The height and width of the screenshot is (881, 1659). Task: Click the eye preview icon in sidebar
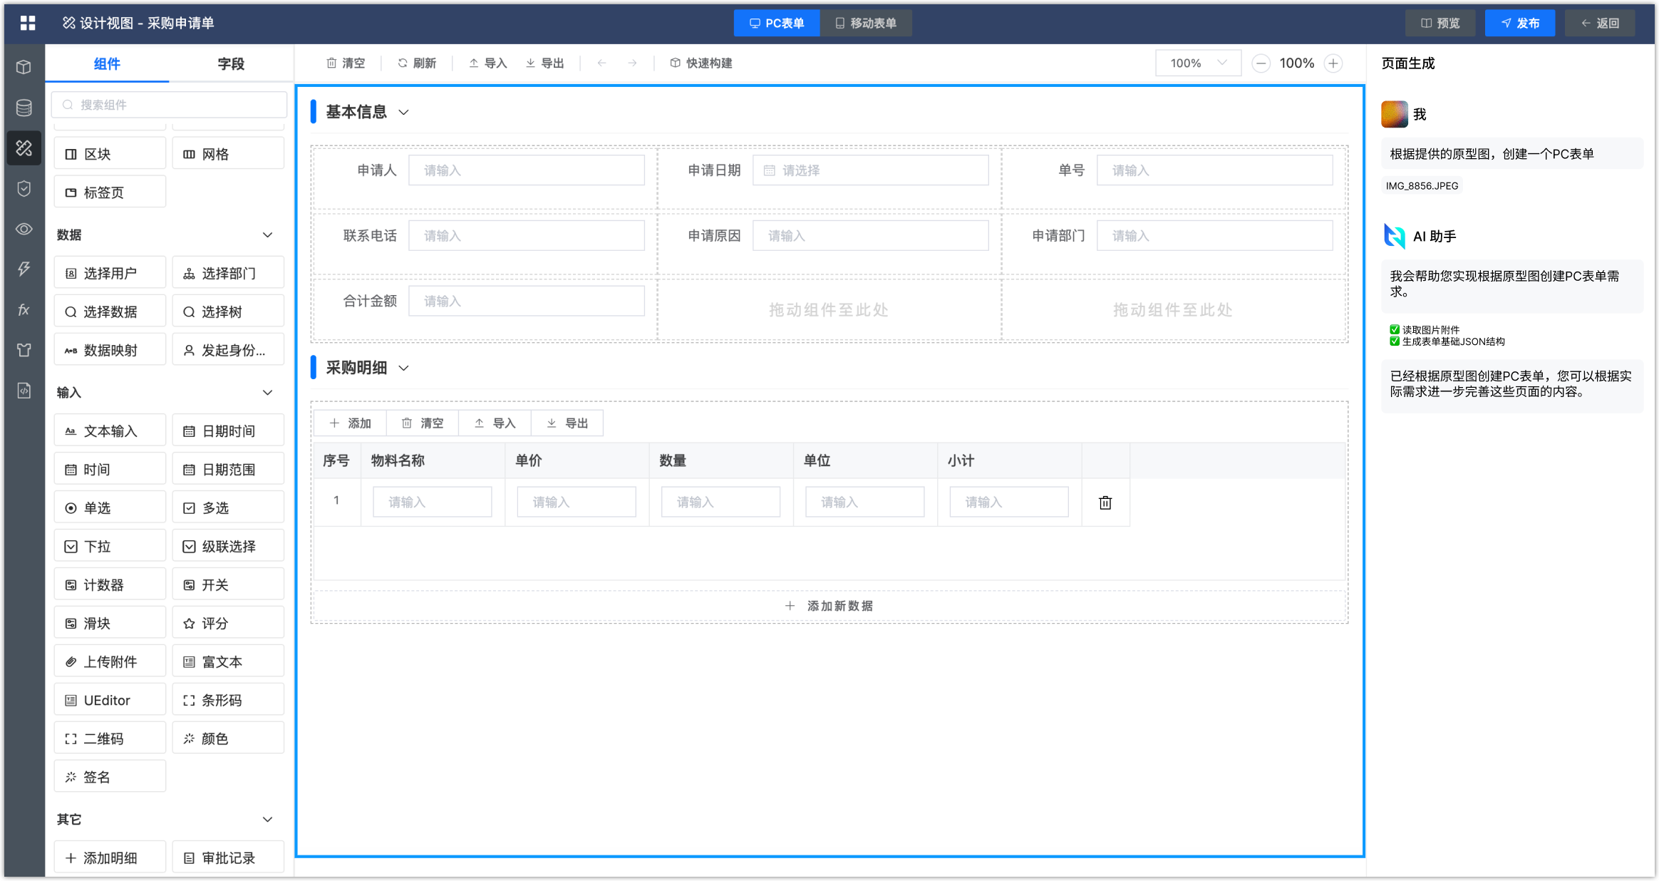[24, 229]
